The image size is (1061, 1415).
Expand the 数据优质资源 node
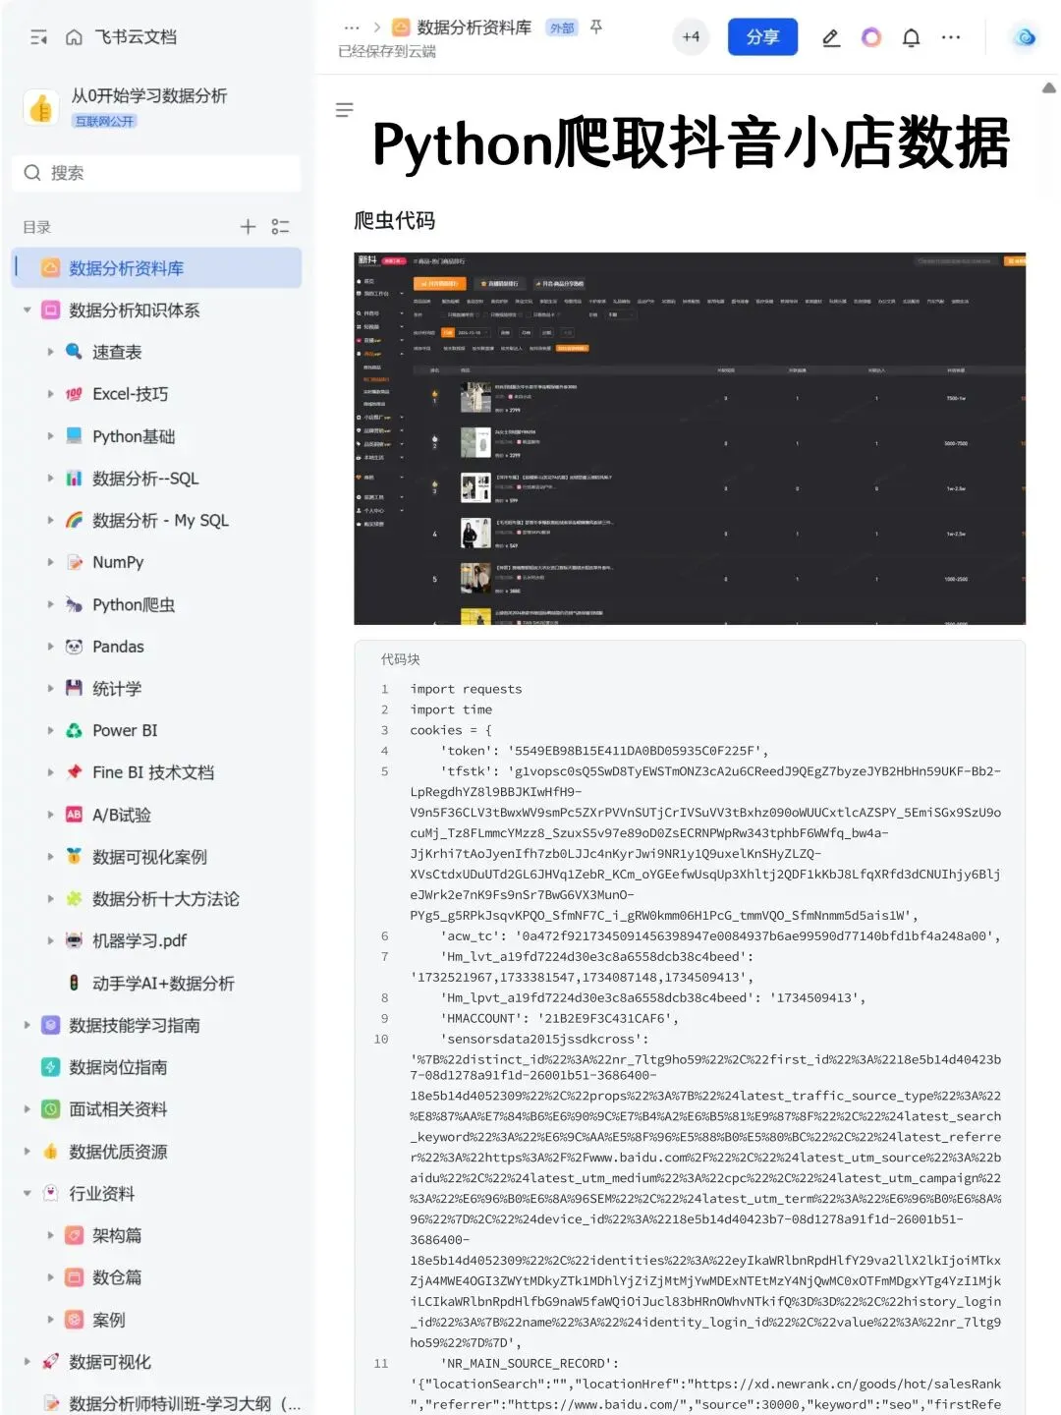28,1152
